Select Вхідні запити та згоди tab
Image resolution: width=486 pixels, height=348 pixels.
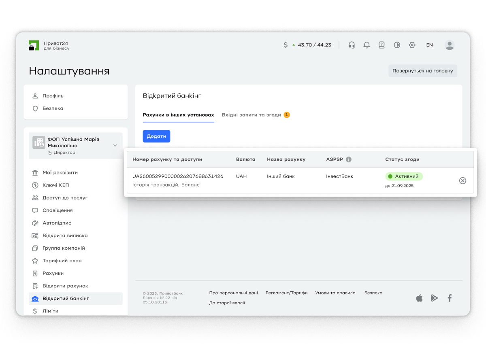pos(251,115)
